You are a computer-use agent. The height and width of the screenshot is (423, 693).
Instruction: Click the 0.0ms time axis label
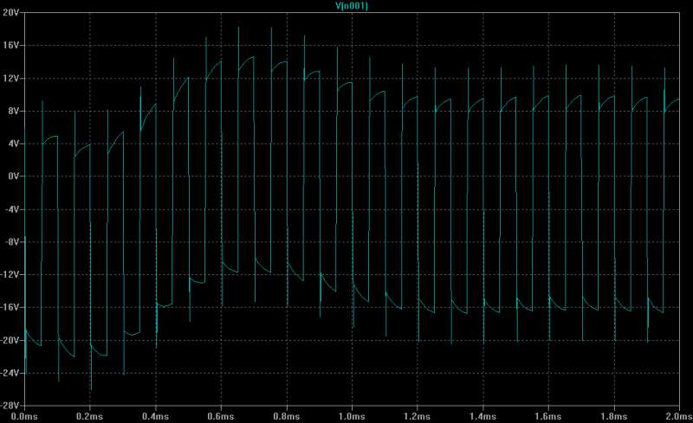[24, 416]
